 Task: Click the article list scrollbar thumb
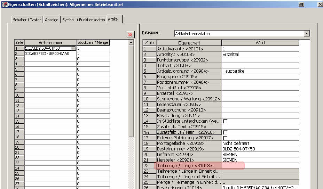click(x=131, y=91)
